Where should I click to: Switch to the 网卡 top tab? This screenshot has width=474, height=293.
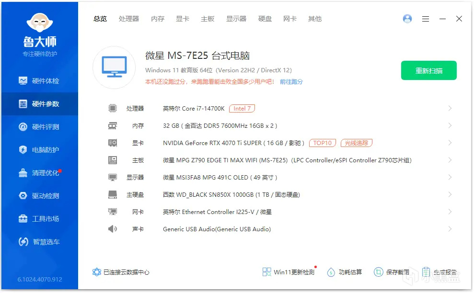click(290, 19)
